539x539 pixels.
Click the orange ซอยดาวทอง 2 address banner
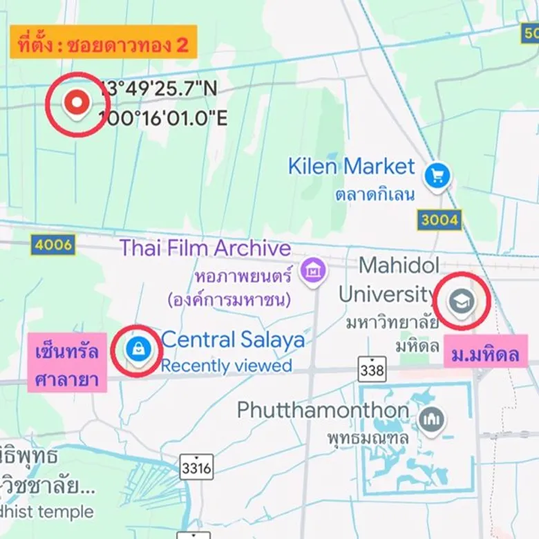(104, 41)
